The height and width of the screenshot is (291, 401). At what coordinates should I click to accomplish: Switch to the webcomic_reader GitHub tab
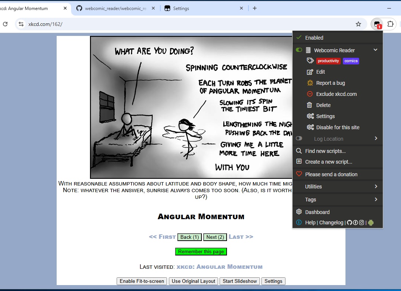pos(116,9)
